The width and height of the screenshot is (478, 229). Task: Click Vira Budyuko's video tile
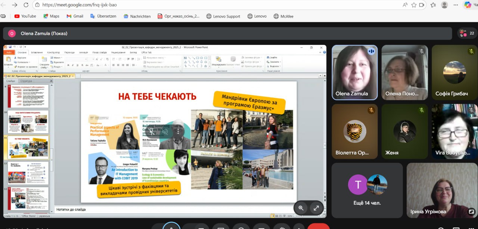454,131
